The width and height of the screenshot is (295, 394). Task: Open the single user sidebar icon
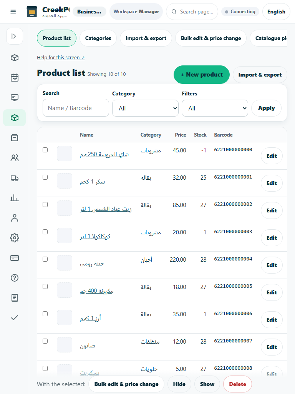pos(15,218)
